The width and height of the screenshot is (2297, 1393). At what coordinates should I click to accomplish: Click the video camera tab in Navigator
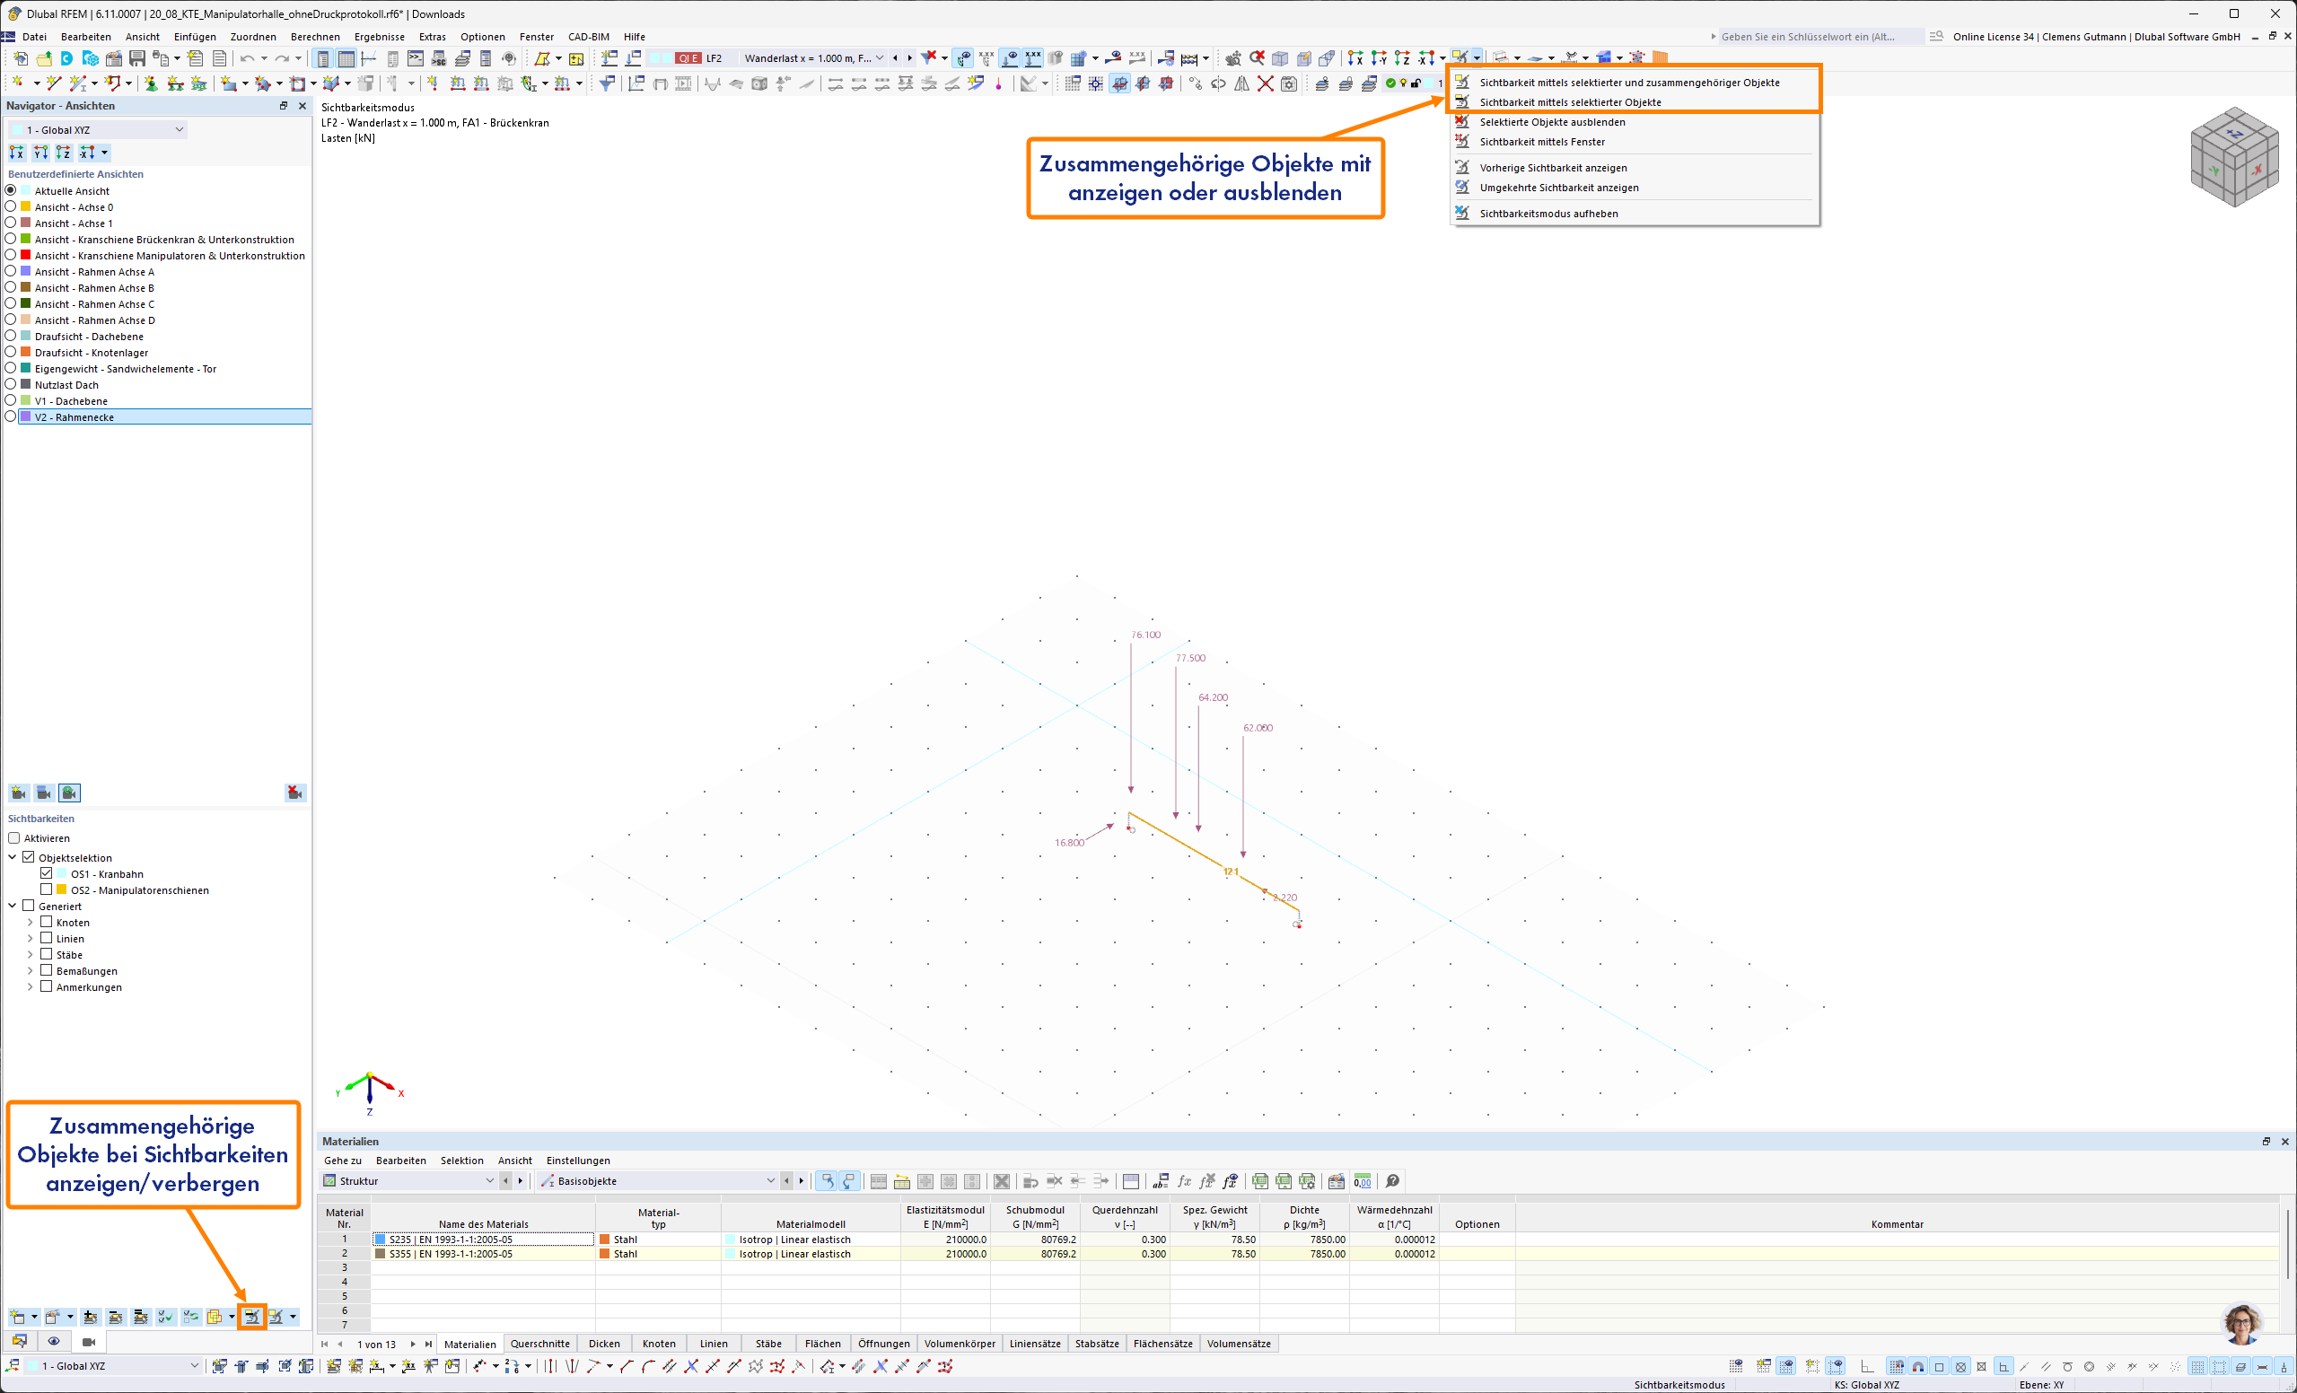click(89, 1342)
